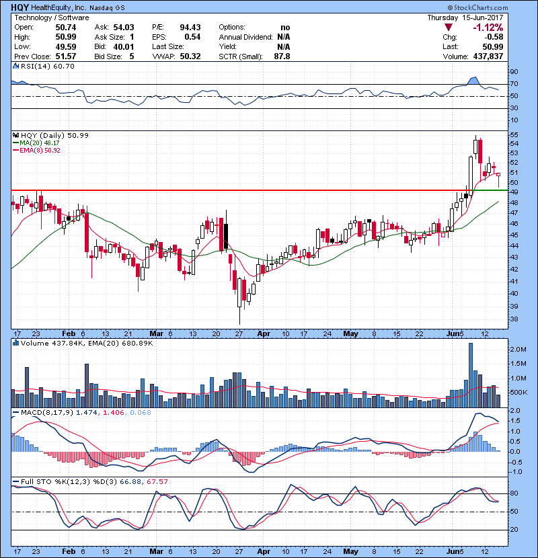Click the Chg value -0.58
This screenshot has width=538, height=558.
494,37
